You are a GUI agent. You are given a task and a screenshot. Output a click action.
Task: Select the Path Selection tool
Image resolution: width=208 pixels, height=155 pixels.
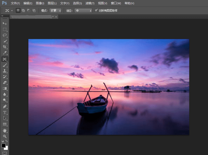[x=5, y=118]
